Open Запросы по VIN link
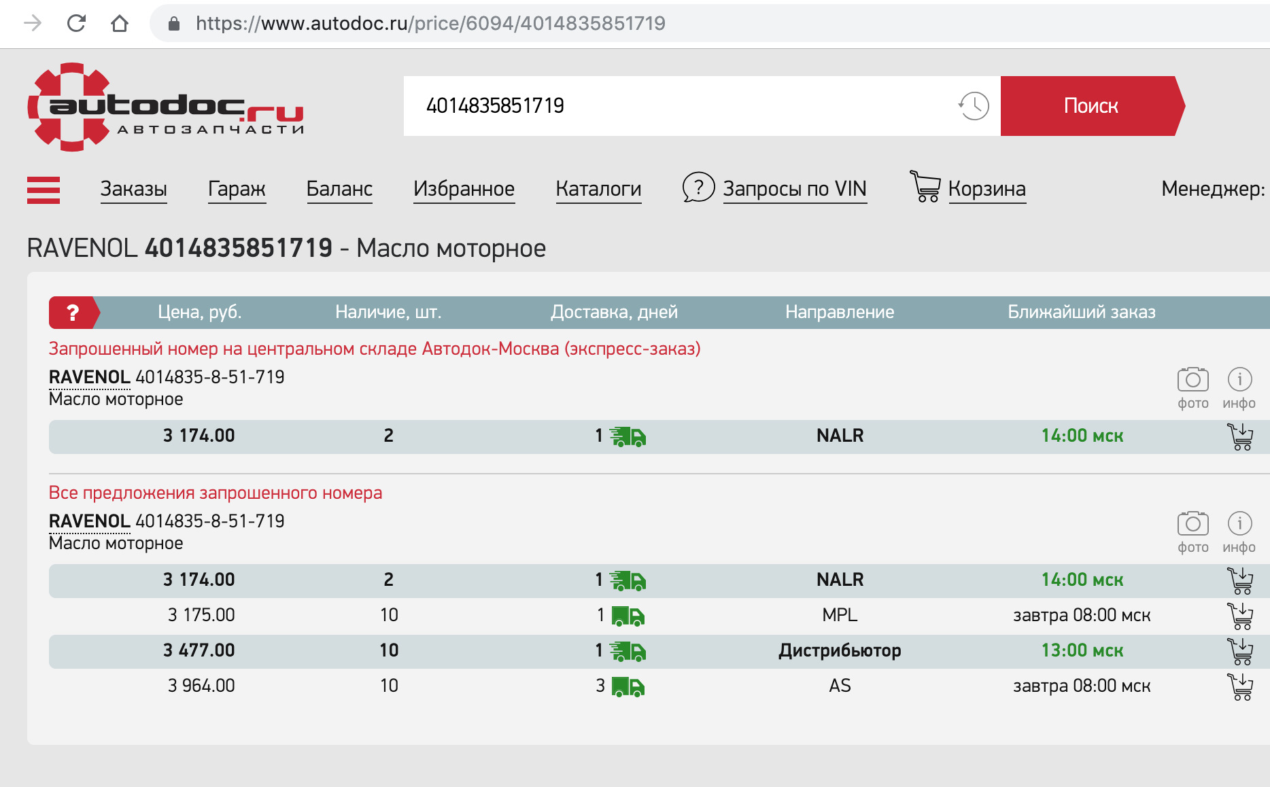Screen dimensions: 1270x787 [x=795, y=189]
